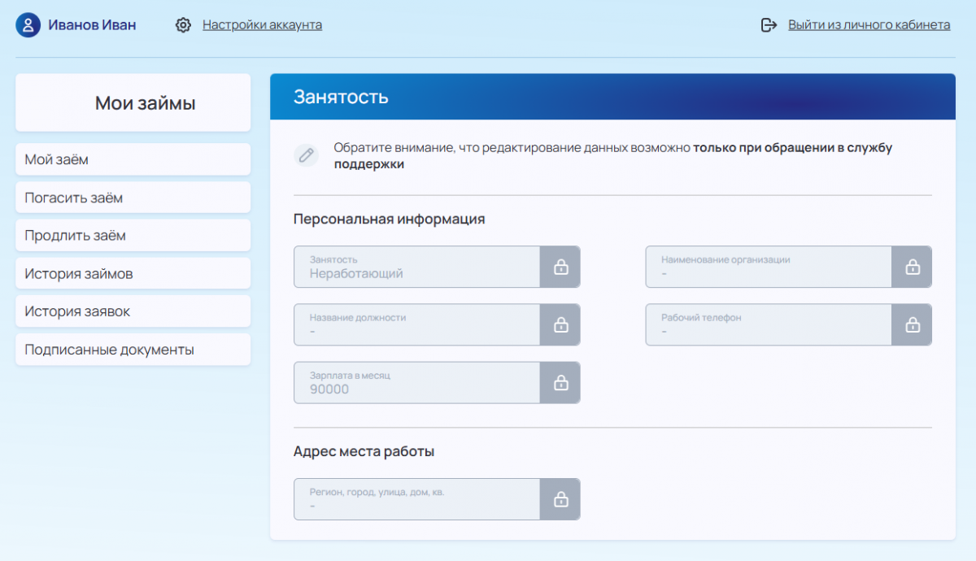This screenshot has width=976, height=561.
Task: Click lock icon on Рабочий телефон field
Action: pyautogui.click(x=912, y=324)
